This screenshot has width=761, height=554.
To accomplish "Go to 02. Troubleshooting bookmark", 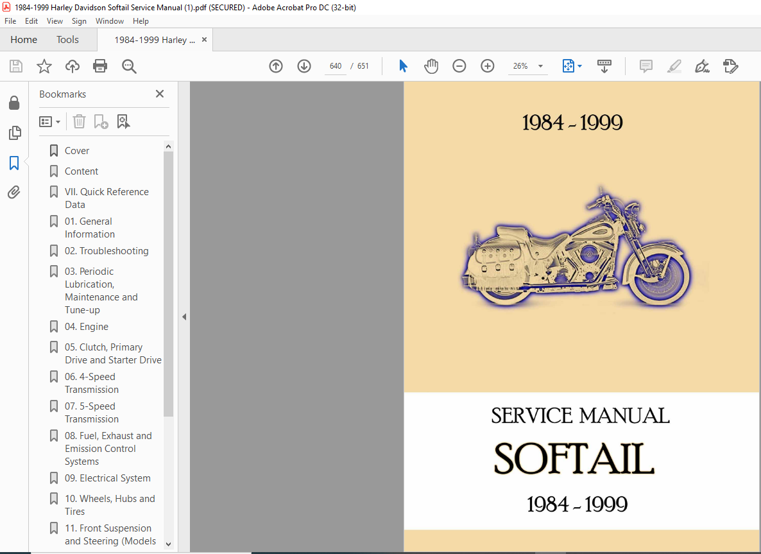I will 107,251.
